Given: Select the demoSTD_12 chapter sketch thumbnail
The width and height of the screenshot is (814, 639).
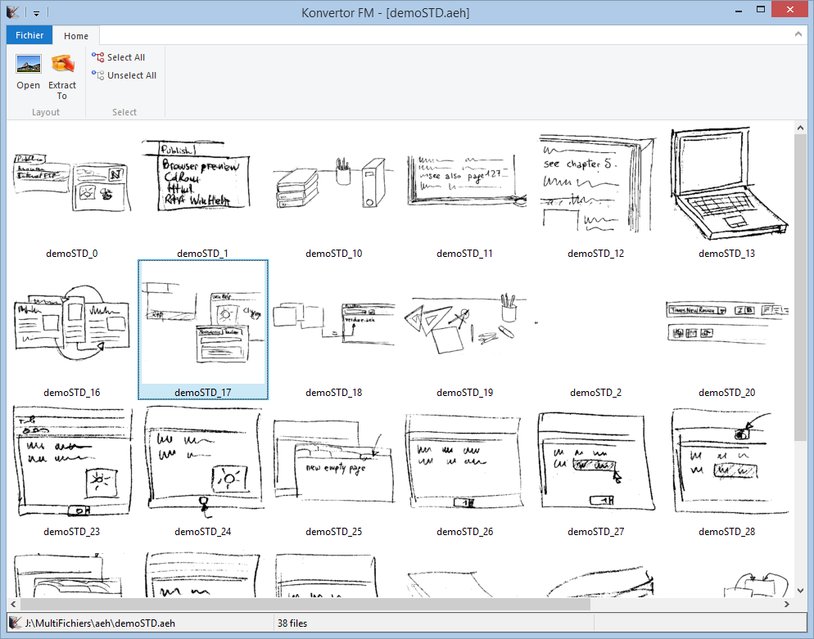Looking at the screenshot, I should click(x=596, y=183).
